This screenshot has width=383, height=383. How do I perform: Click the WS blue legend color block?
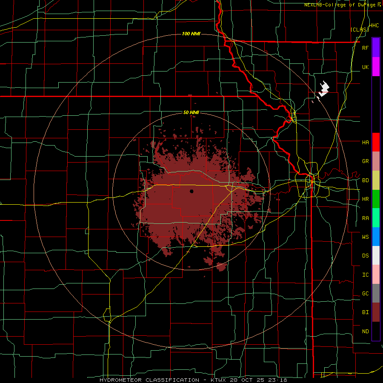click(376, 237)
